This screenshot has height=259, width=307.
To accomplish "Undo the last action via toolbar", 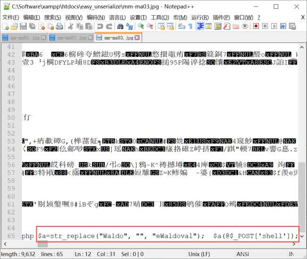I will tap(100, 27).
